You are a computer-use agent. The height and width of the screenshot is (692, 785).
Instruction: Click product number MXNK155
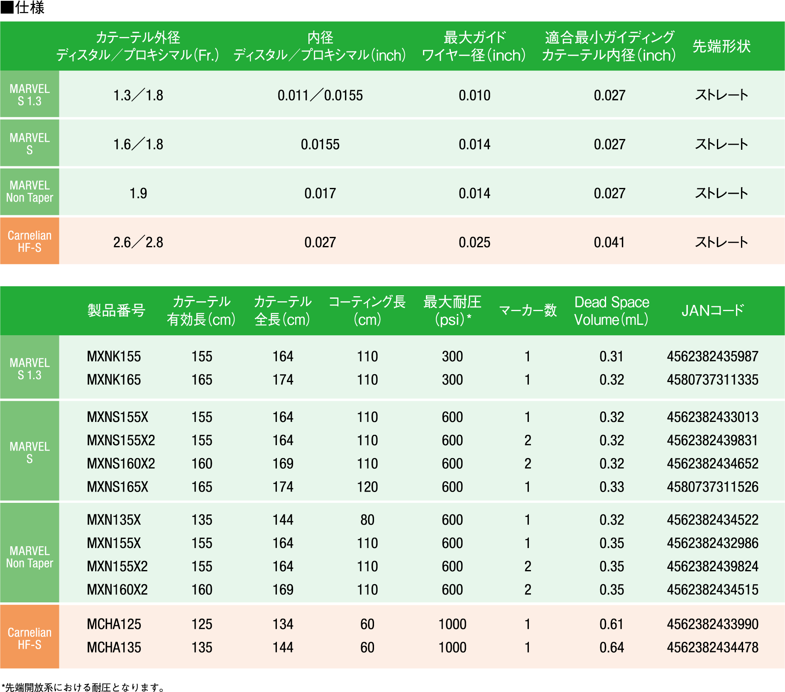click(x=114, y=356)
